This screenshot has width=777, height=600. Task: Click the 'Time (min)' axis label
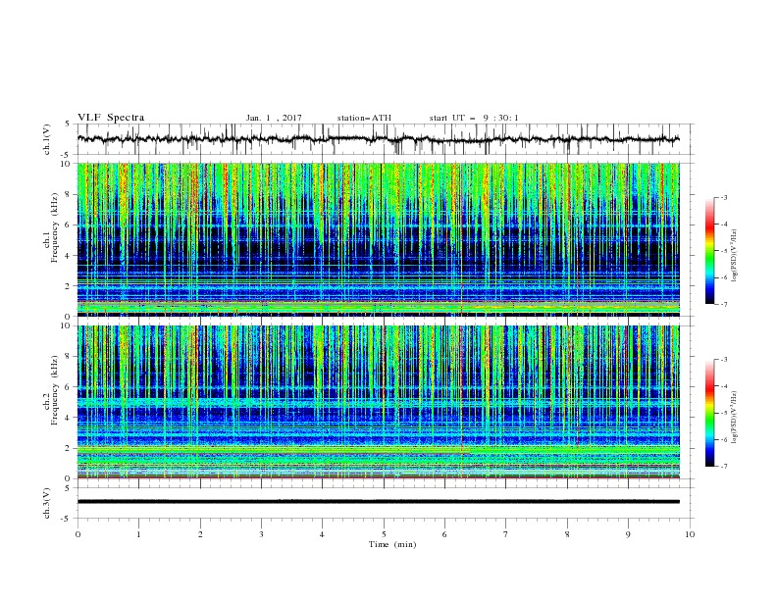click(x=392, y=544)
